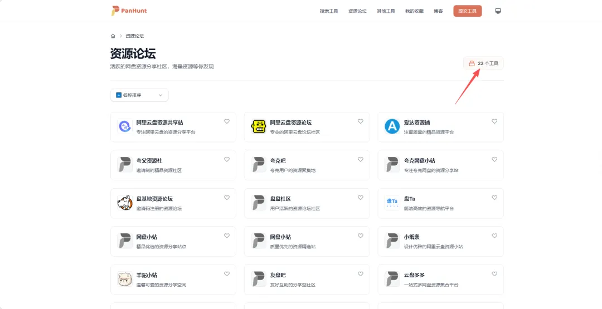Favorite 小纸条 with heart
Screen dimensions: 602x309
click(494, 236)
